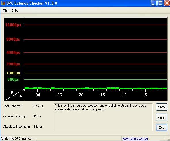Click the DPC Latency Checker title icon
Viewport: 170px width, 141px height.
pyautogui.click(x=3, y=3)
